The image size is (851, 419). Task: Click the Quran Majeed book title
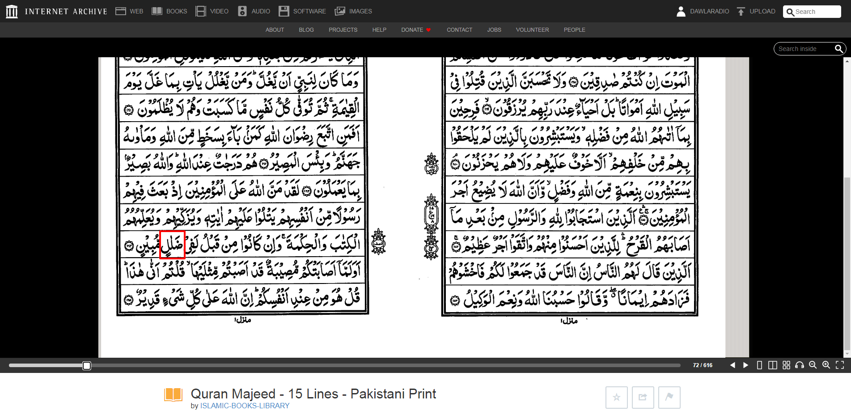pos(313,394)
